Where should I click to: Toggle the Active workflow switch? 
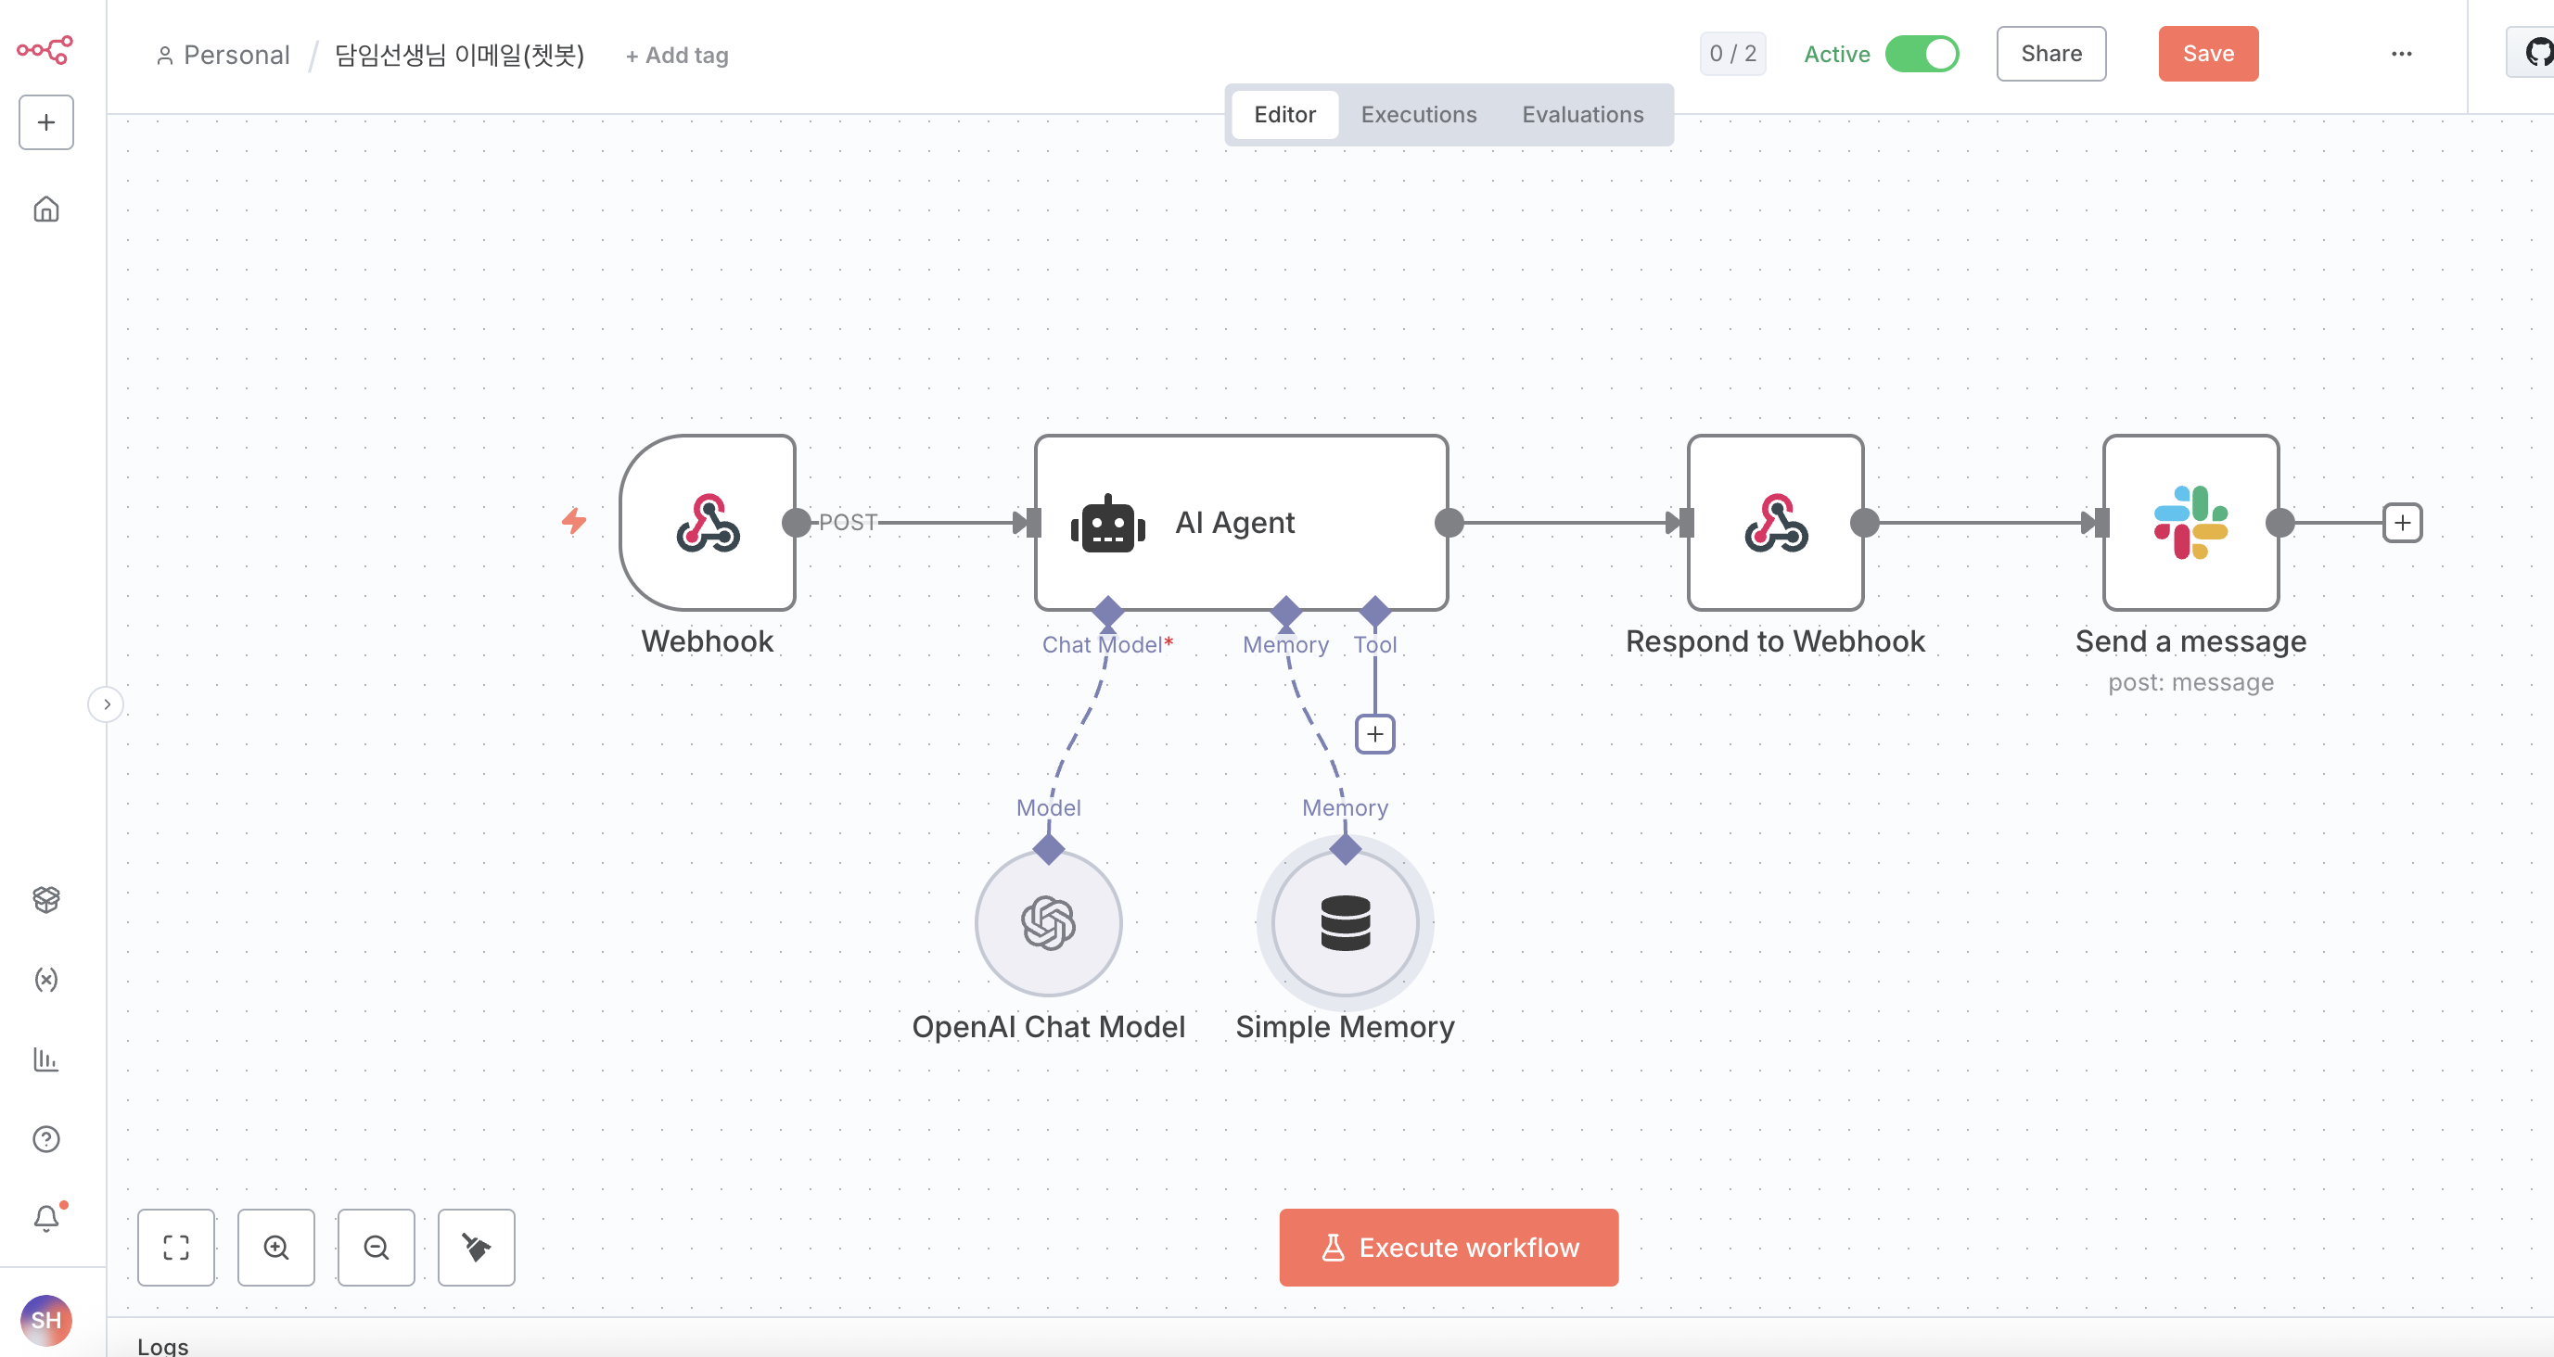[x=1922, y=54]
